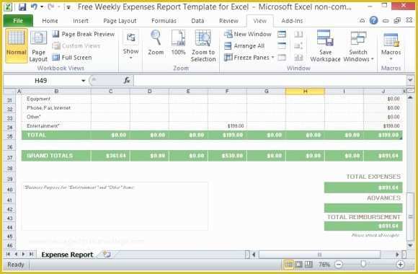The width and height of the screenshot is (418, 274).
Task: Open the File tab
Action: [x=18, y=21]
